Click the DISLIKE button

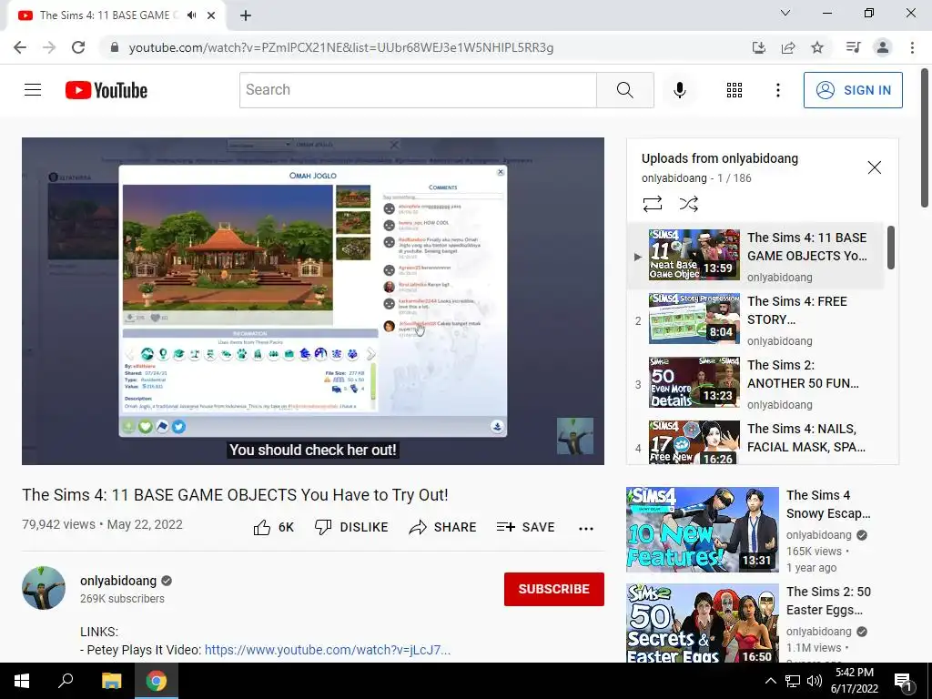pyautogui.click(x=351, y=527)
